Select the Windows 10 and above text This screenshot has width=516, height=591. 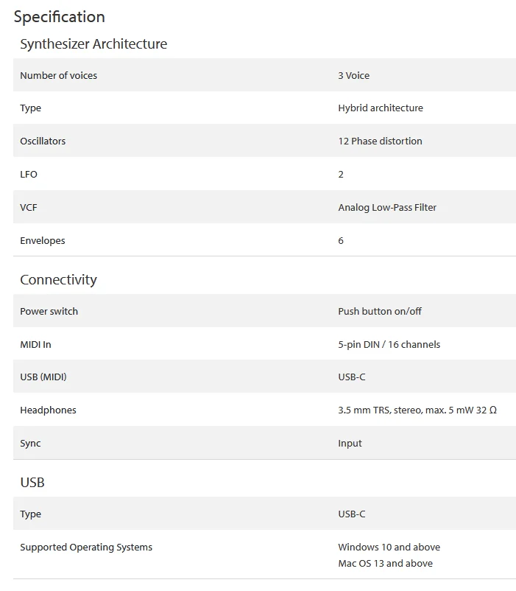(x=389, y=548)
